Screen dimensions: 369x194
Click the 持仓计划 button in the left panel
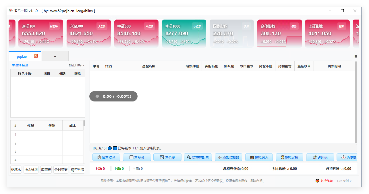coord(31,170)
